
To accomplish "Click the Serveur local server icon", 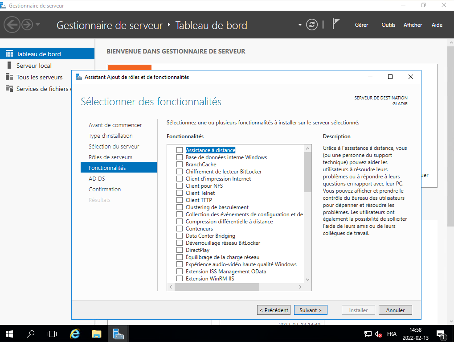I will (9, 65).
